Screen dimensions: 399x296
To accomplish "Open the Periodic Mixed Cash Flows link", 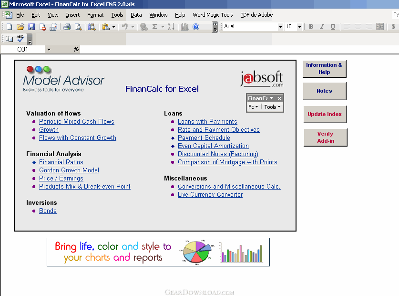I will [77, 121].
